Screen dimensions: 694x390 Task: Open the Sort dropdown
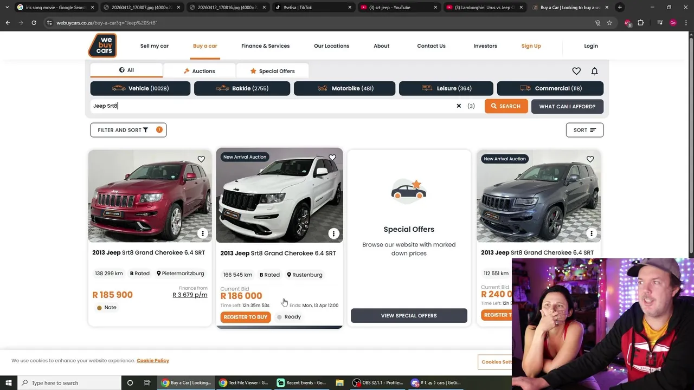(584, 130)
